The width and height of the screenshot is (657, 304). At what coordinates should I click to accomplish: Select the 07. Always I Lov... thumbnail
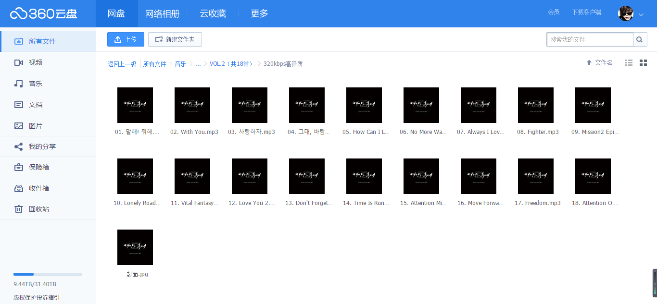[479, 105]
